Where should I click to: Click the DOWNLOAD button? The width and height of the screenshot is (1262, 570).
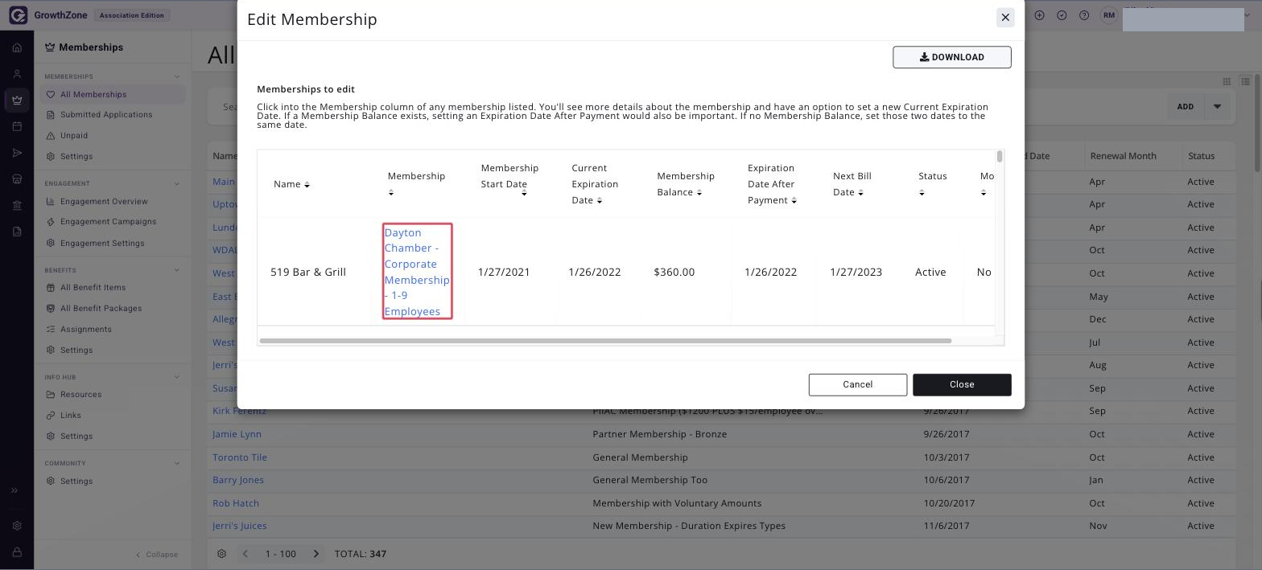tap(952, 57)
